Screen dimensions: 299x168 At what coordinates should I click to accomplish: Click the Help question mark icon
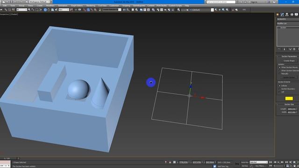pyautogui.click(x=274, y=2)
